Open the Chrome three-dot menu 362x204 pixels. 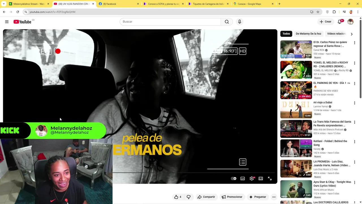[358, 12]
